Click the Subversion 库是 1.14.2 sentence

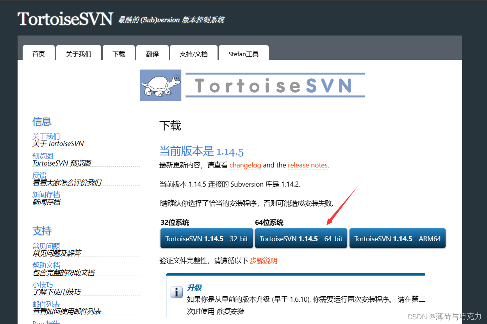click(230, 184)
